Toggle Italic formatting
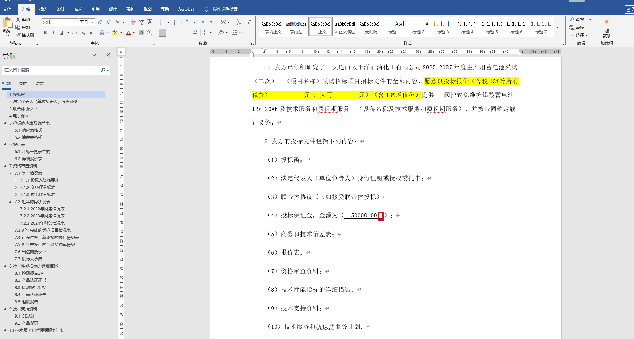Image resolution: width=634 pixels, height=339 pixels. 53,33
